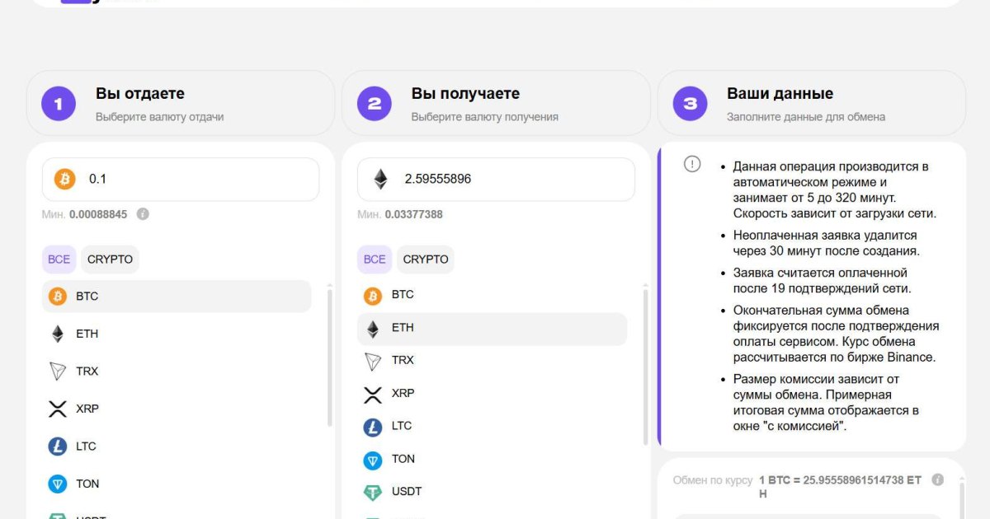Click the Вы отдаете step heading

pyautogui.click(x=140, y=94)
